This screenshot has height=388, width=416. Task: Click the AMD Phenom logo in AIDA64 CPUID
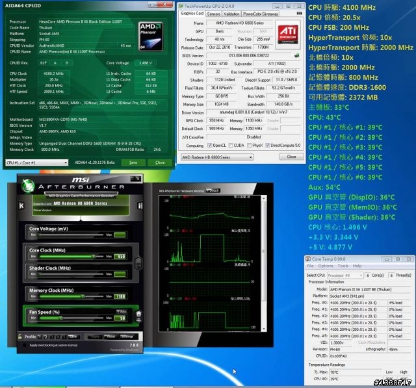151,36
